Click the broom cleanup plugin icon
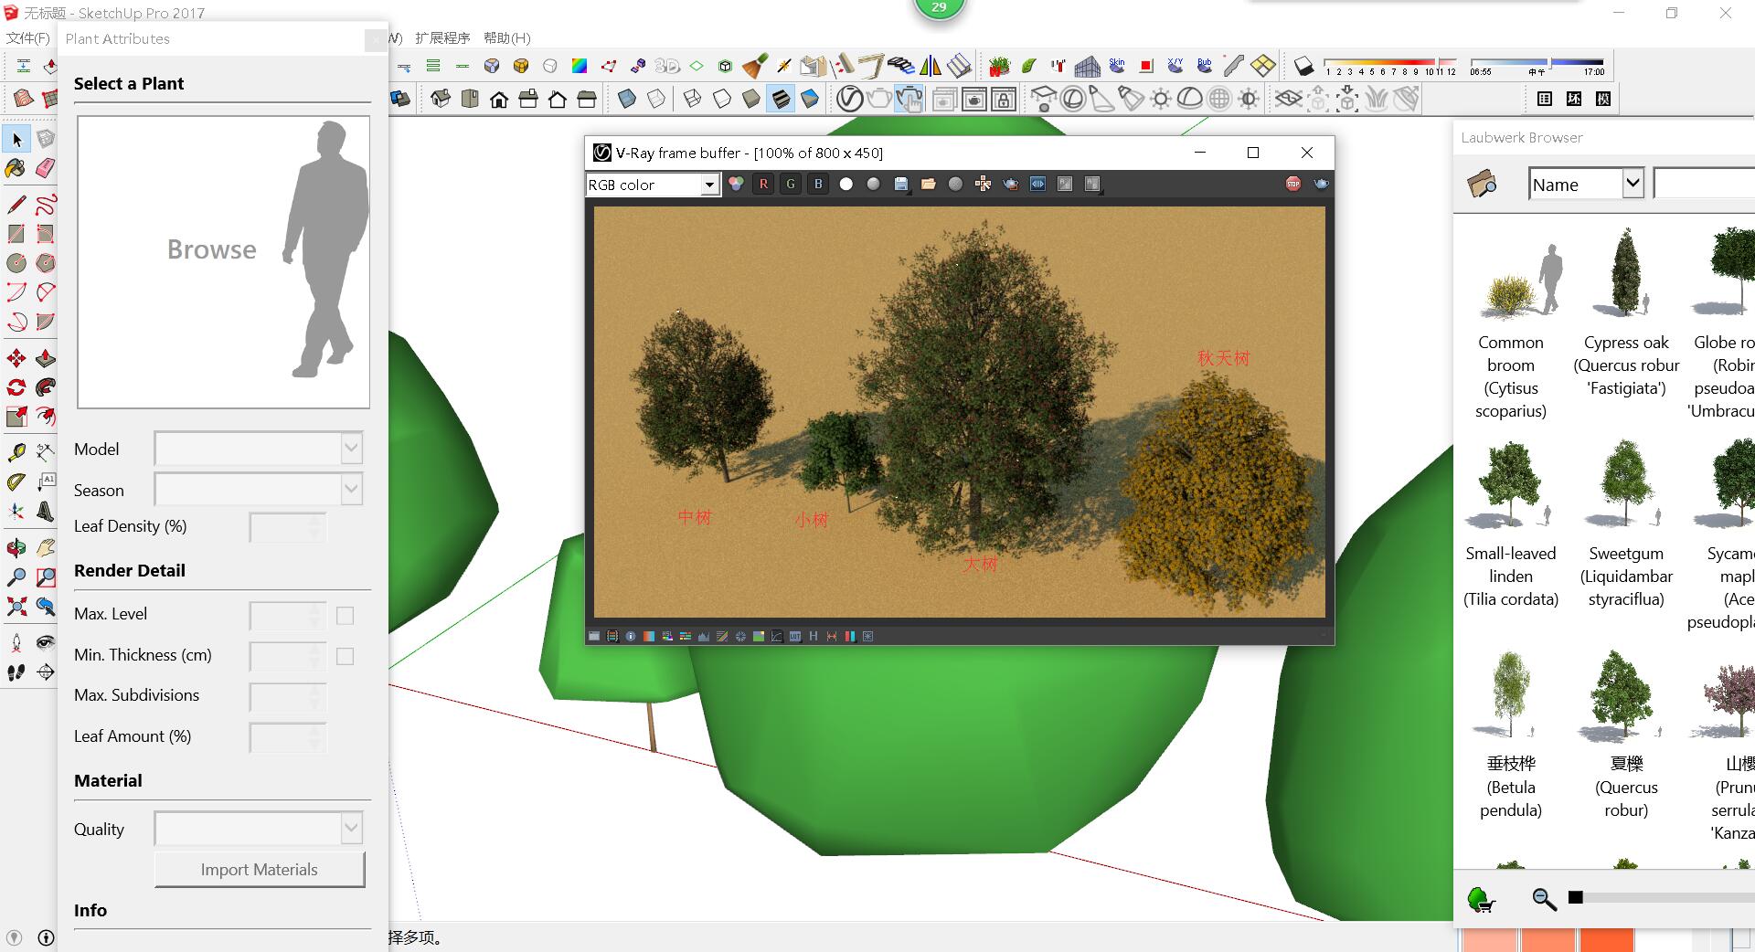This screenshot has height=952, width=1755. pos(755,66)
